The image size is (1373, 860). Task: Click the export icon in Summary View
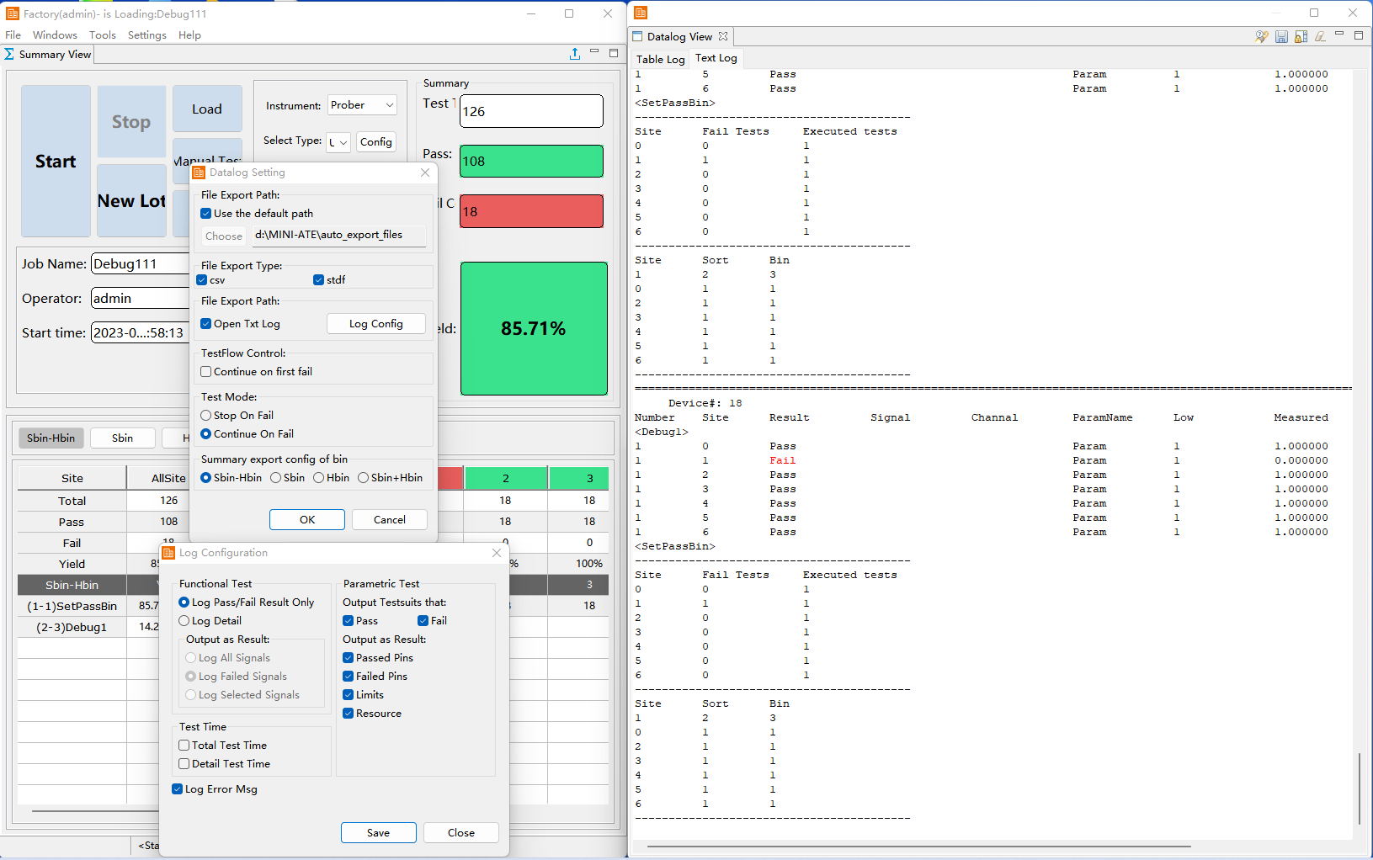[575, 54]
